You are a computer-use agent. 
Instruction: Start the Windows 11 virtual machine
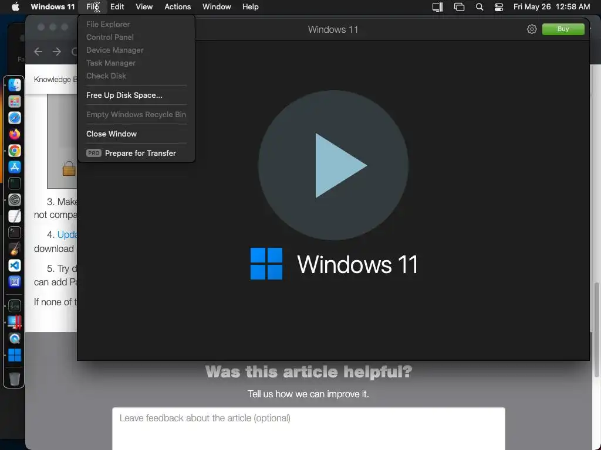click(333, 165)
